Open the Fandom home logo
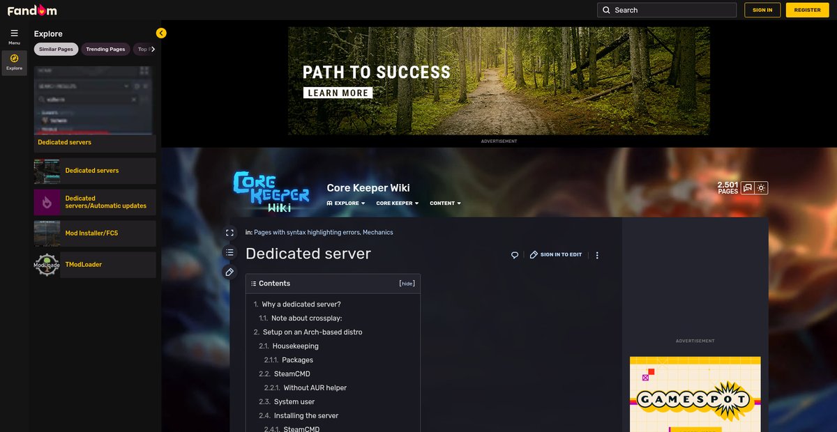Image resolution: width=837 pixels, height=432 pixels. [32, 10]
